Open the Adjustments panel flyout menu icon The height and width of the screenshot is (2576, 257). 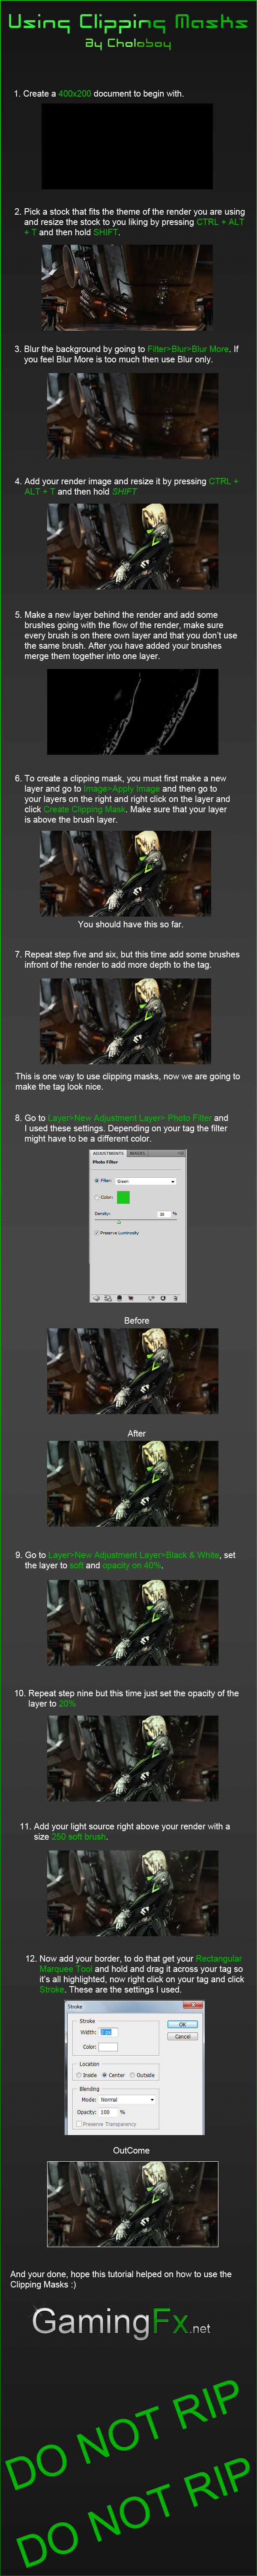tap(180, 1153)
